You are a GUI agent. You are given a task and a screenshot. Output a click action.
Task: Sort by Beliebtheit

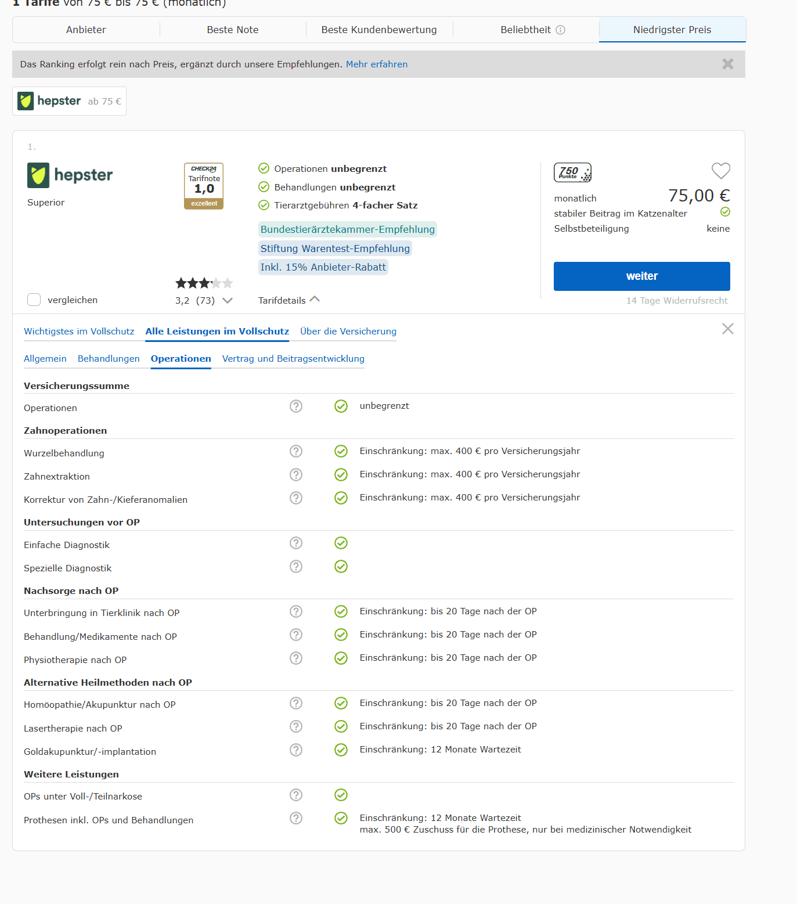526,30
